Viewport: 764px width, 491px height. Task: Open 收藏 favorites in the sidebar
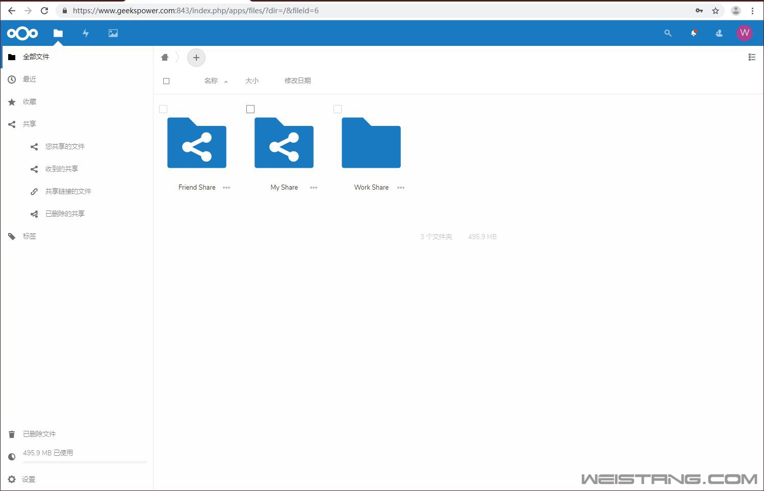[x=30, y=101]
